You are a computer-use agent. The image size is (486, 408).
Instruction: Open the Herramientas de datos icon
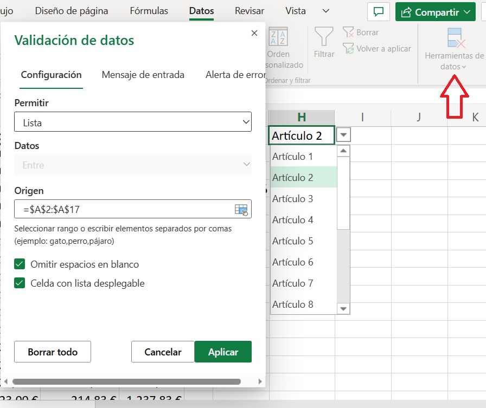click(453, 38)
